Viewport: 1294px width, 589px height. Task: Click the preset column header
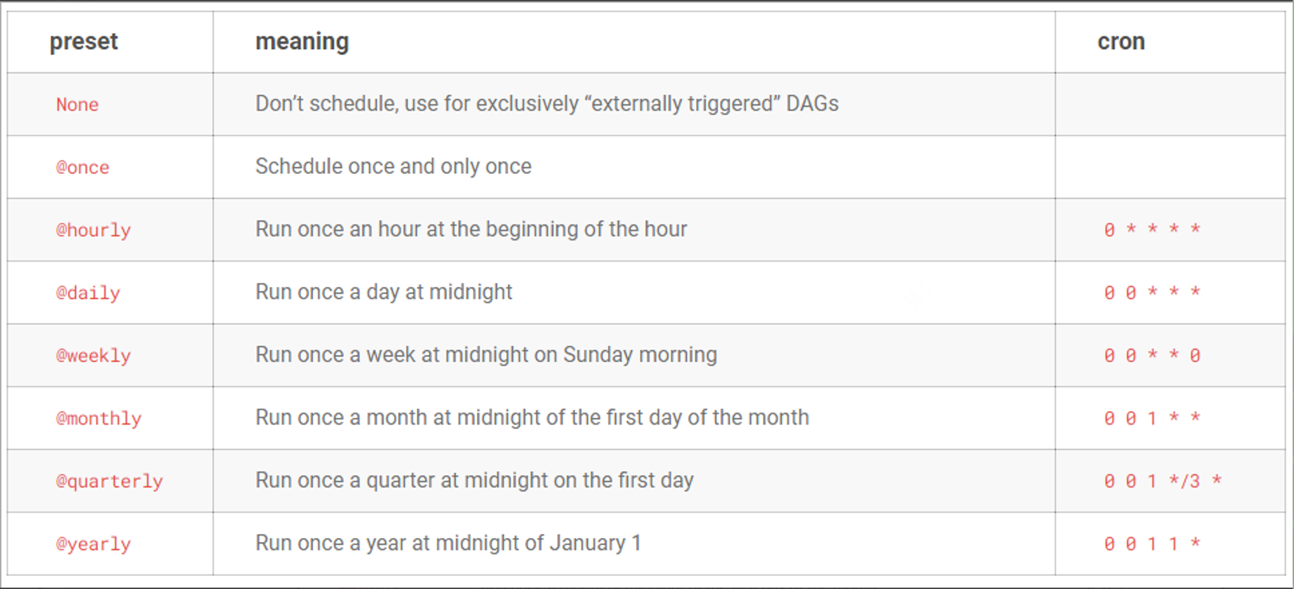pyautogui.click(x=83, y=41)
